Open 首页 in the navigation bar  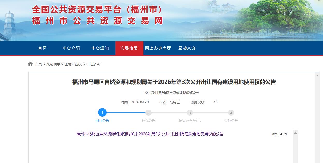point(42,48)
